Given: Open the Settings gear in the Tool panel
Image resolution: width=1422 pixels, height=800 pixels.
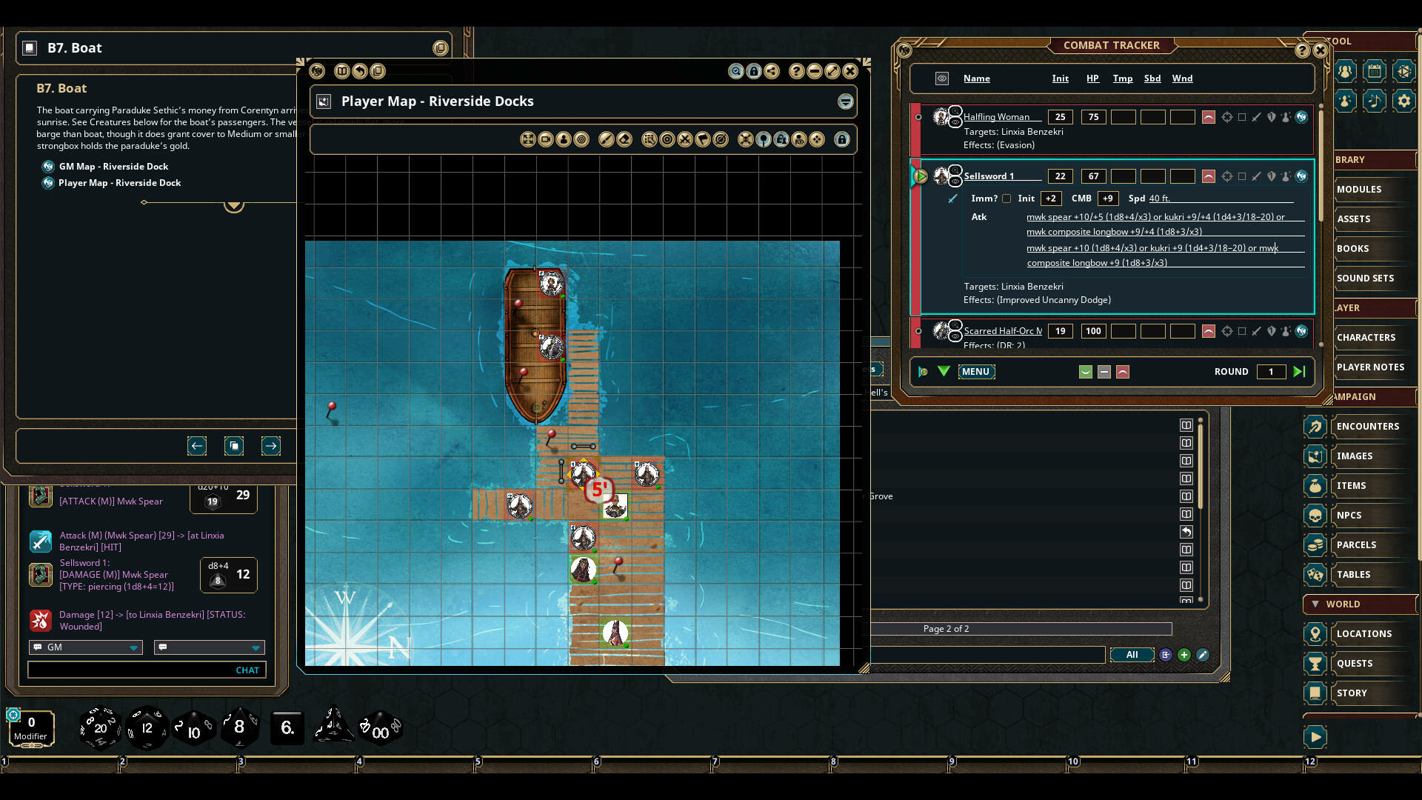Looking at the screenshot, I should 1404,101.
